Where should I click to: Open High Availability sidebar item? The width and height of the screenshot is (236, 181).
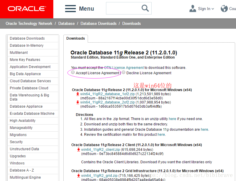coord(33,121)
